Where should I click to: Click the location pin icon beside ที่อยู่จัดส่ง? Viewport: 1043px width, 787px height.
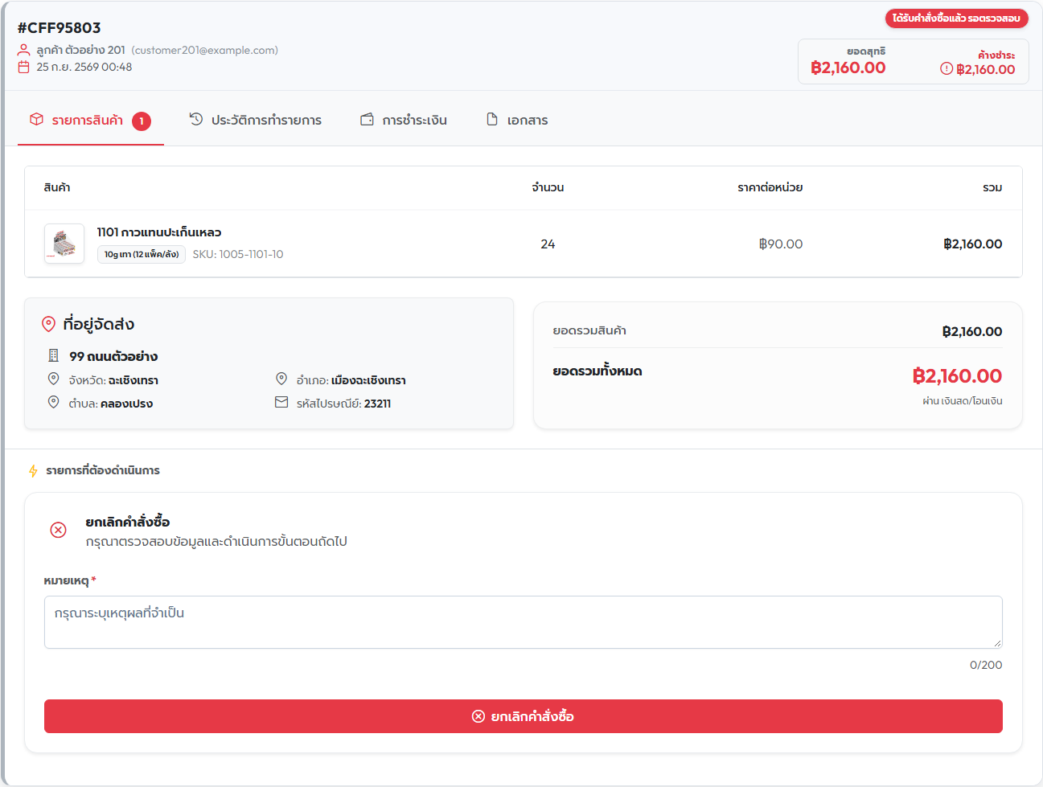[48, 324]
